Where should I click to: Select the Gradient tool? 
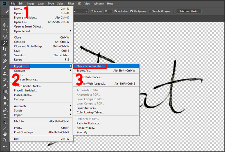(4, 92)
